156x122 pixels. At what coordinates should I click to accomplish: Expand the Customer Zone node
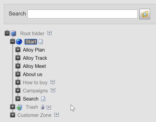13,115
